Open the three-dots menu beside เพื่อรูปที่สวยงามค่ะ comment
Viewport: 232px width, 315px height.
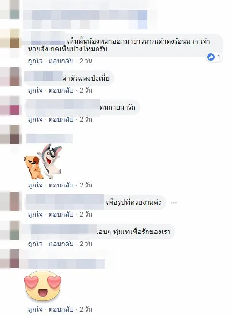[174, 203]
